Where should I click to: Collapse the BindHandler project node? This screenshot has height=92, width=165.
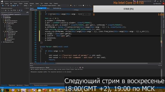click(2, 18)
